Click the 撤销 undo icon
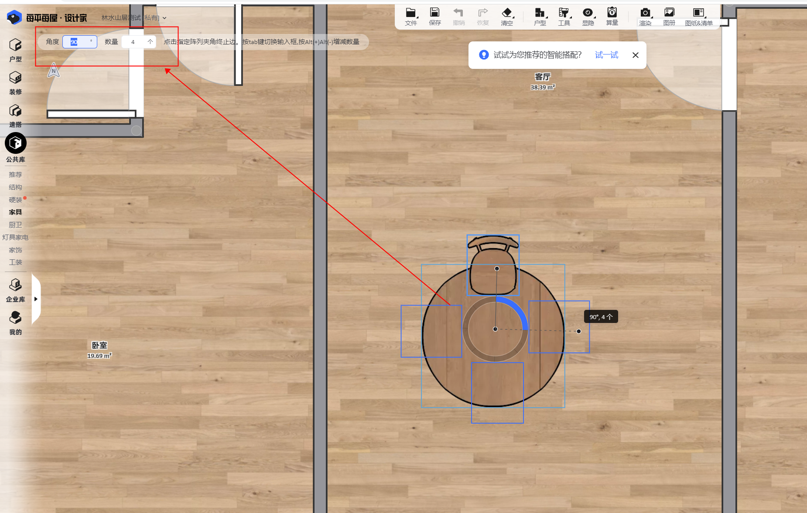This screenshot has height=513, width=807. (458, 17)
